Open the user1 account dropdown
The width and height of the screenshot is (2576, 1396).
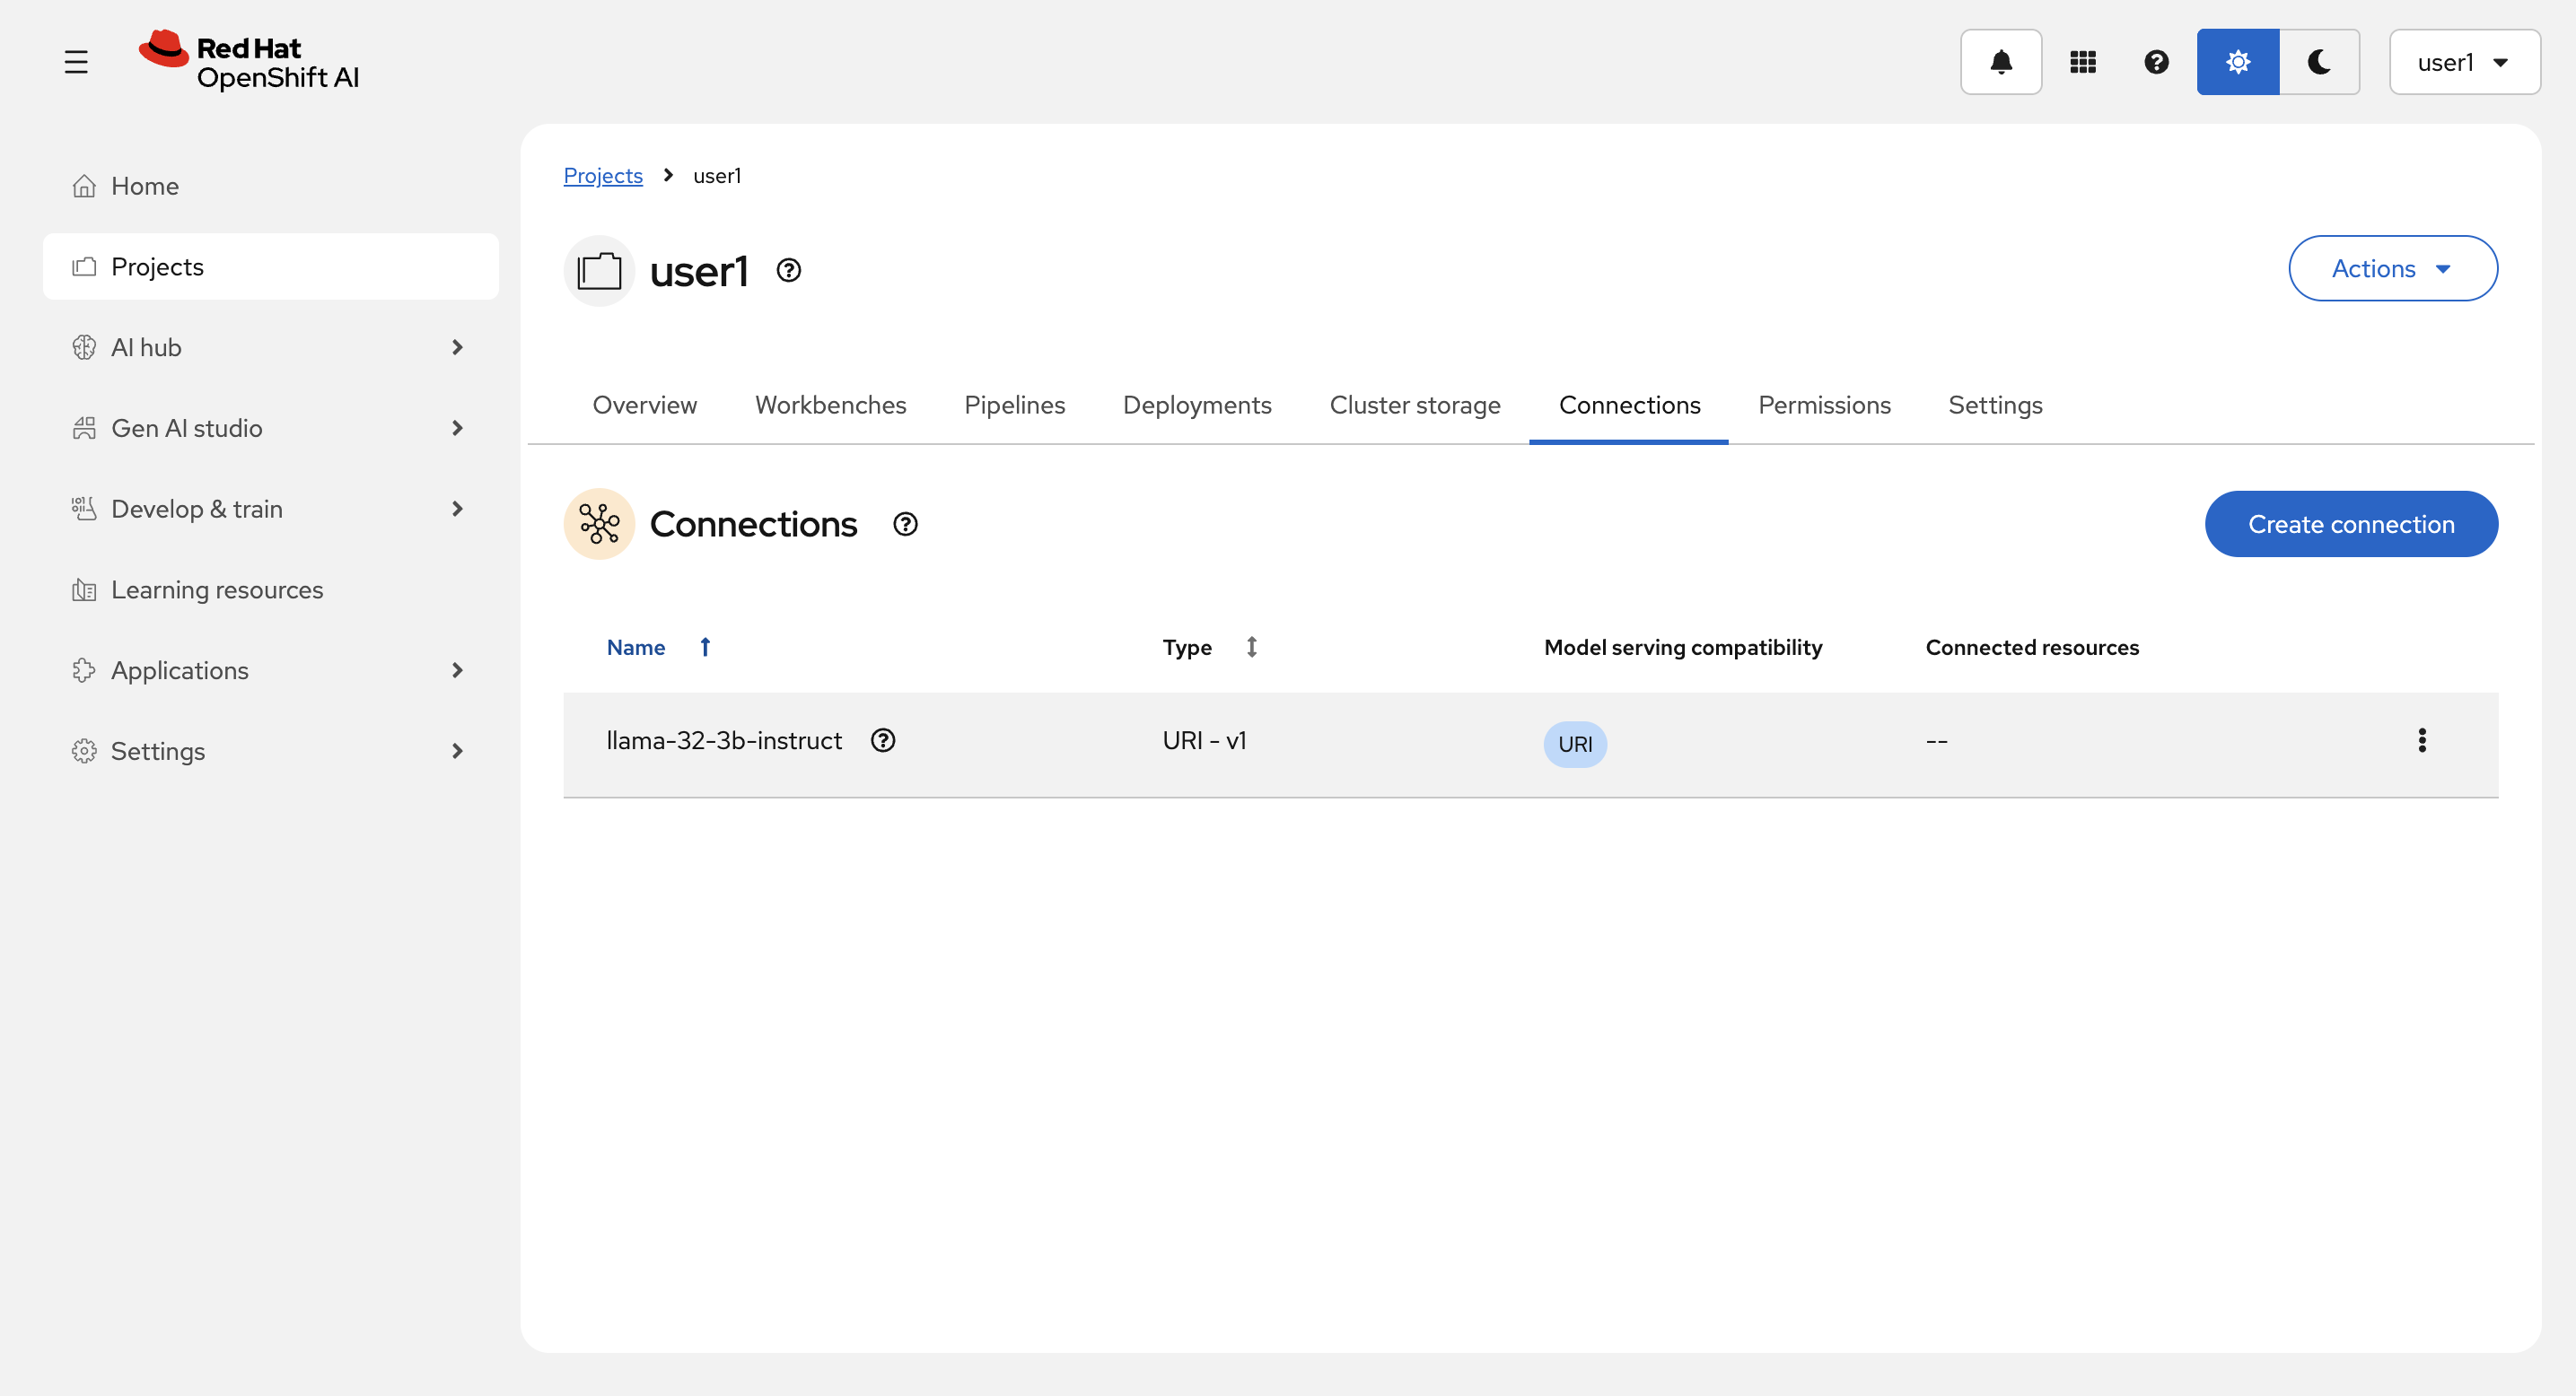pyautogui.click(x=2463, y=62)
